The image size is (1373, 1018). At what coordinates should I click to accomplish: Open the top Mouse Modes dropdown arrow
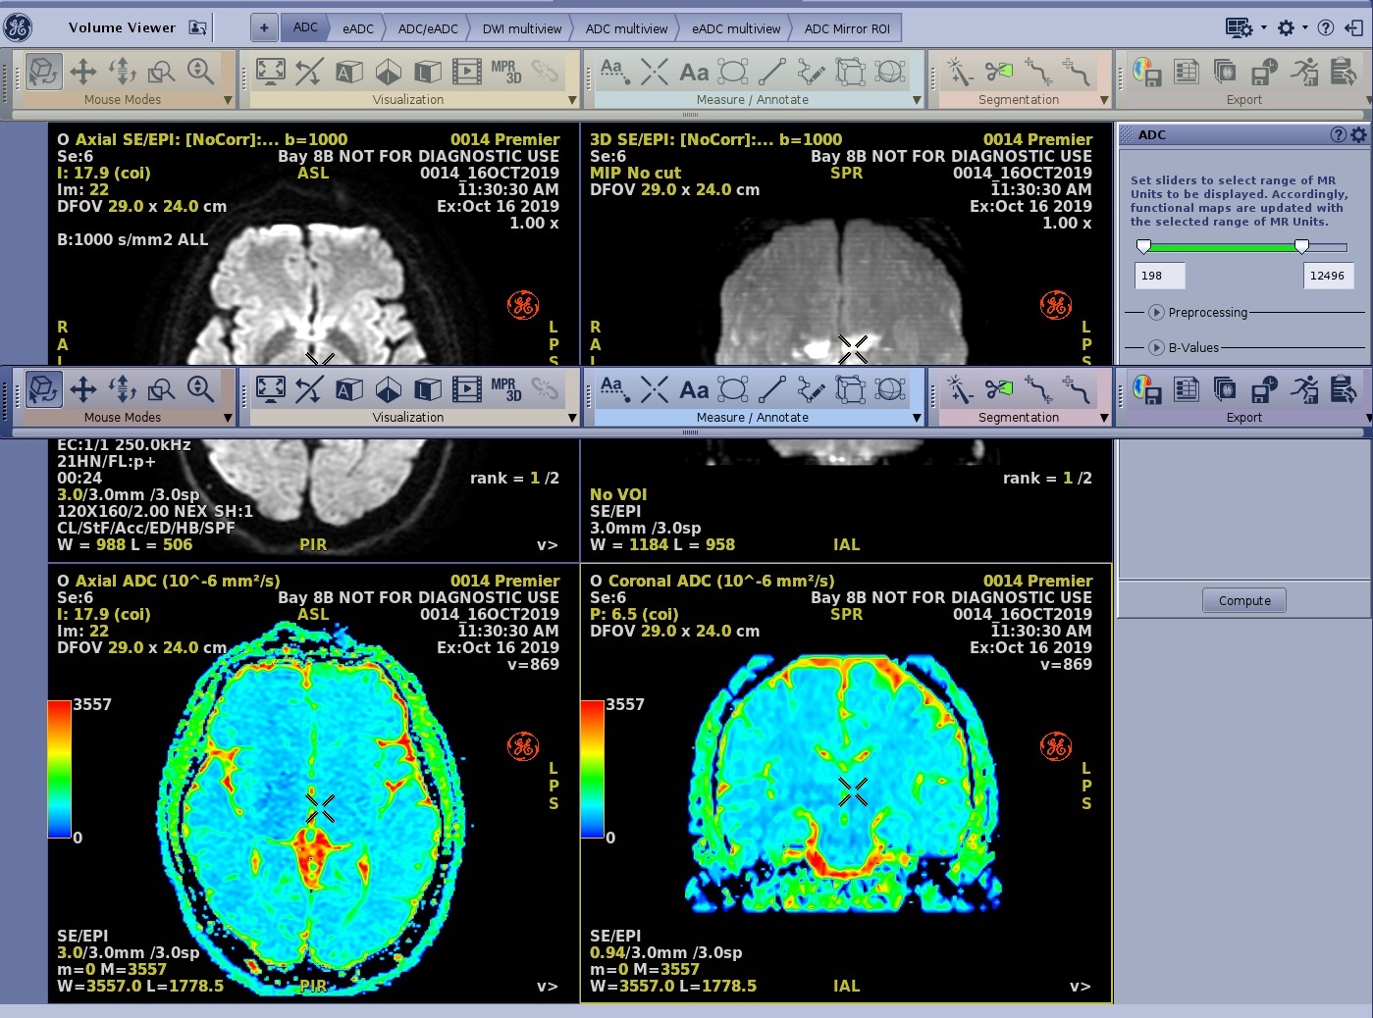[228, 100]
